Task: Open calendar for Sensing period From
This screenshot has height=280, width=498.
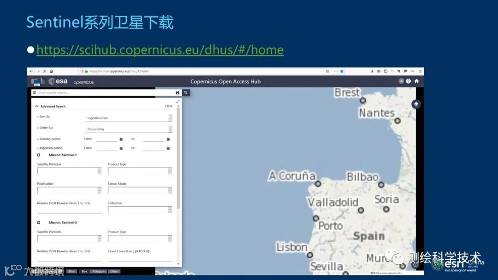Action: click(x=121, y=139)
